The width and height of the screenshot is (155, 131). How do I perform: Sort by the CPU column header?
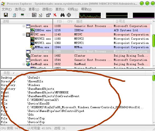point(69,21)
